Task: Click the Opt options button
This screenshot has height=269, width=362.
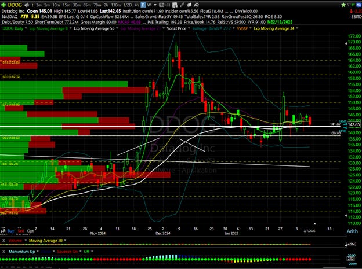Action: pos(30,231)
